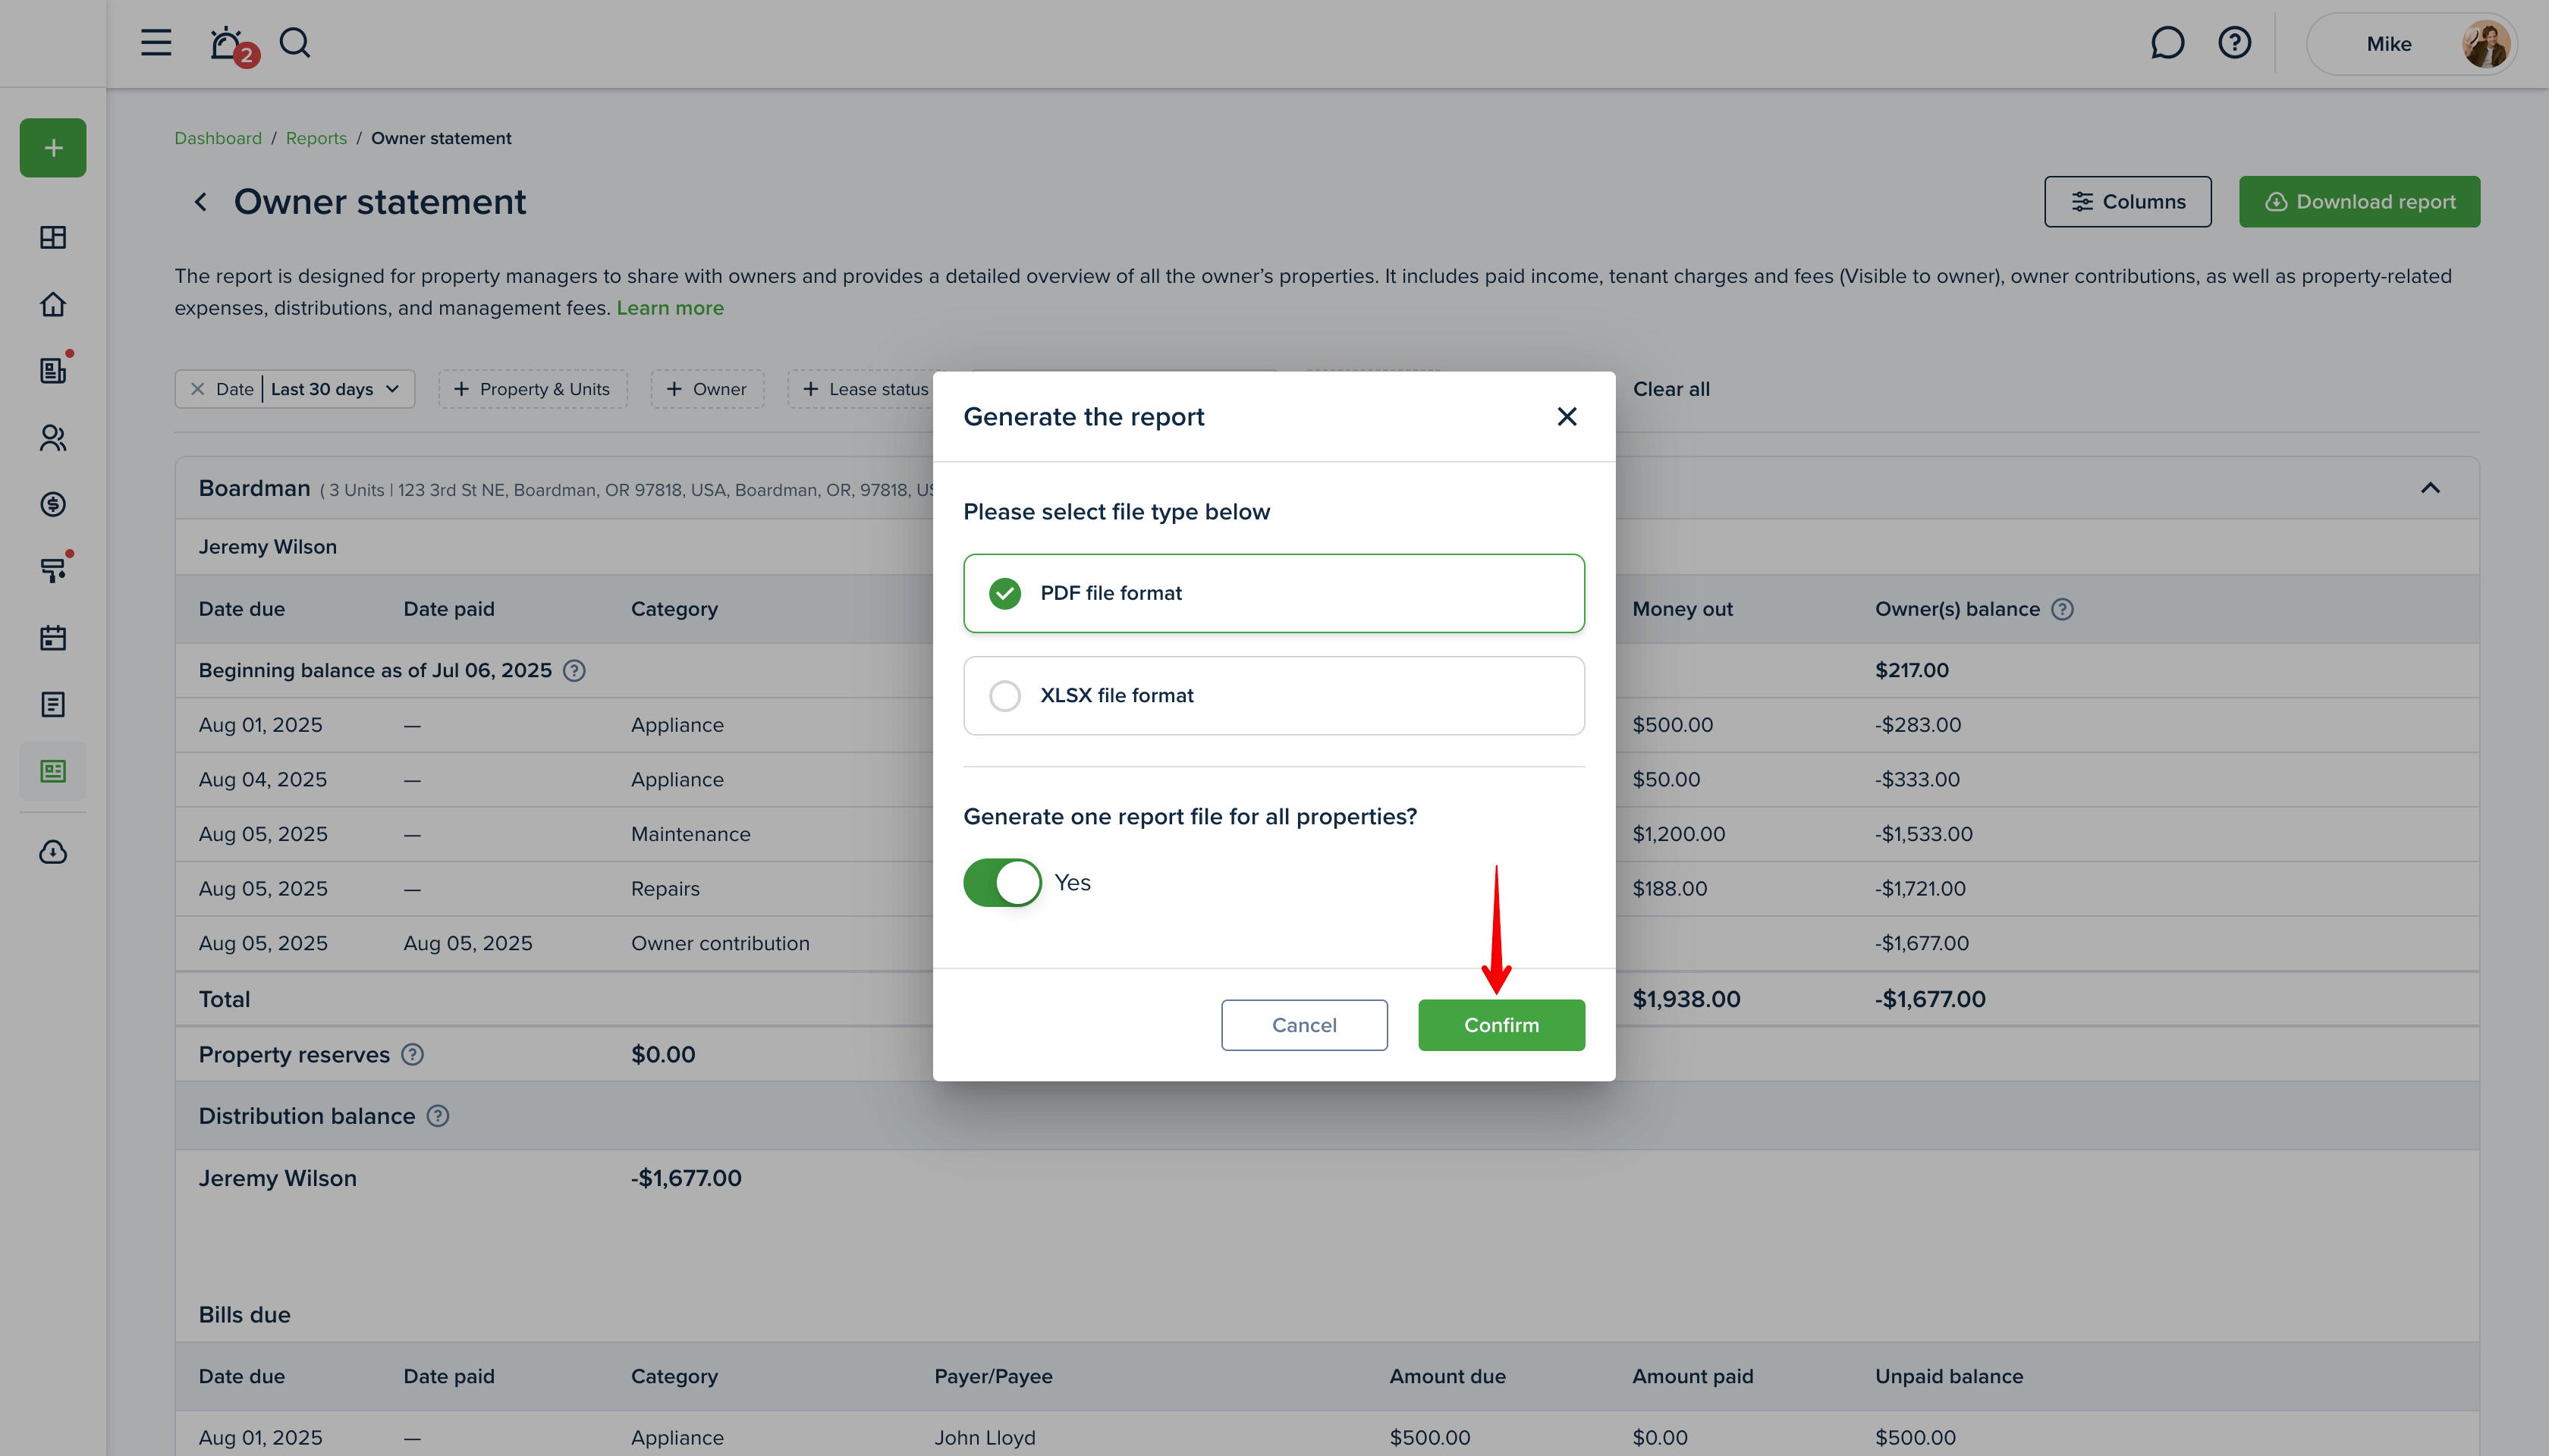Open the calendar sidebar icon
The height and width of the screenshot is (1456, 2549).
coord(53,637)
